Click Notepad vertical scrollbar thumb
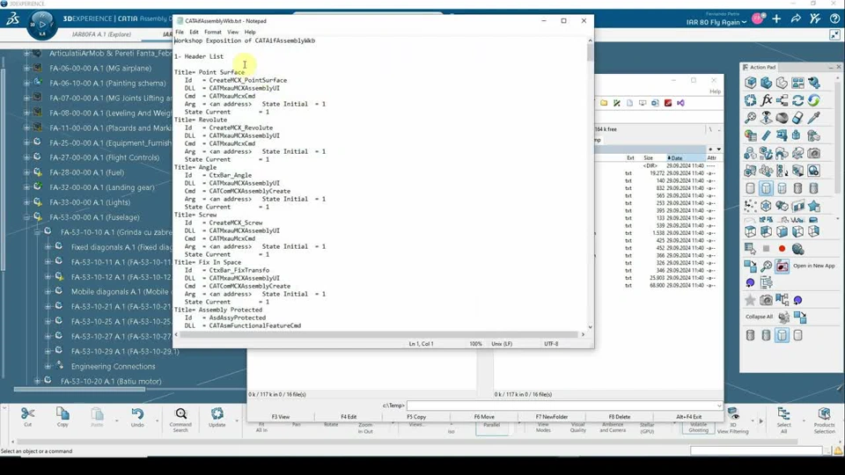The width and height of the screenshot is (845, 475). [590, 52]
